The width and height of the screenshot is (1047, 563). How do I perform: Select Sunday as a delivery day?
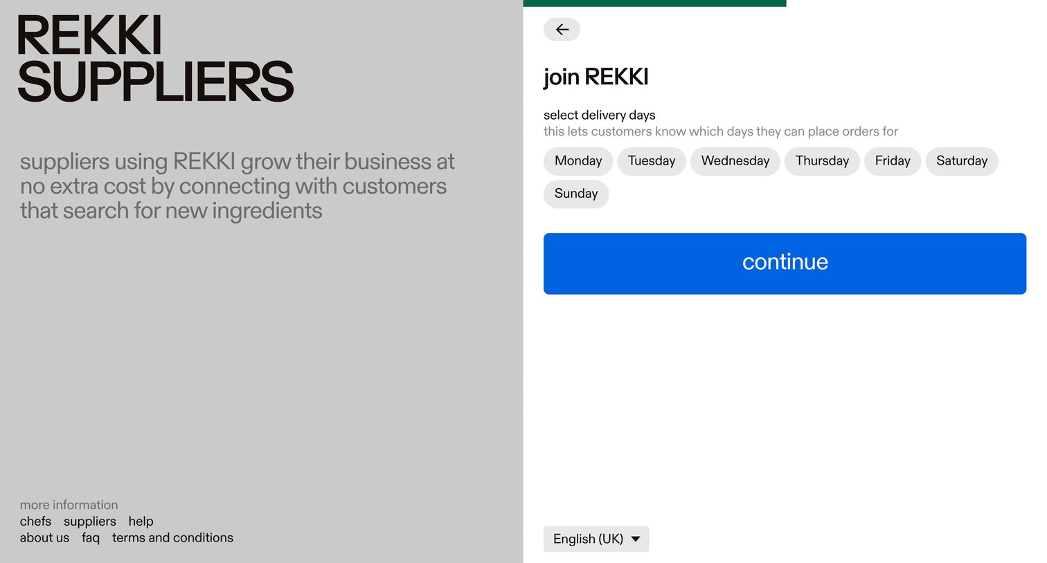[x=576, y=194]
